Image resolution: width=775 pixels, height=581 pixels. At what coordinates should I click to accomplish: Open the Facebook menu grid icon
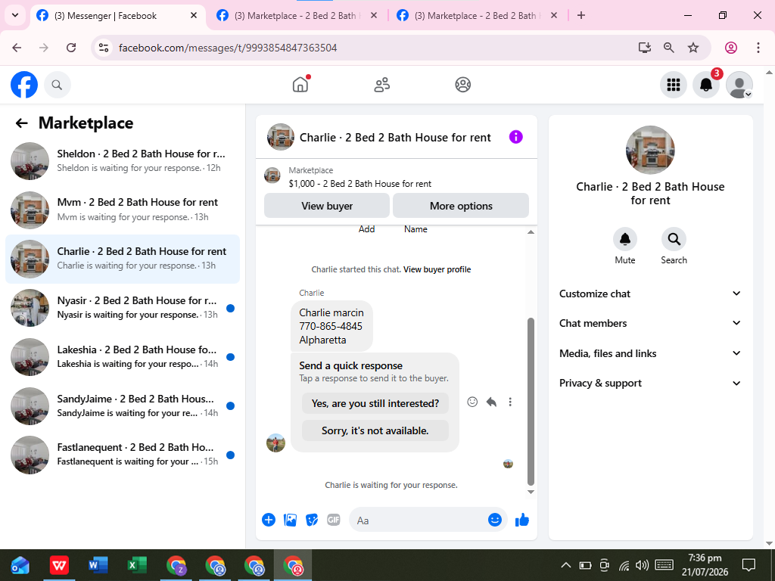[x=673, y=85]
